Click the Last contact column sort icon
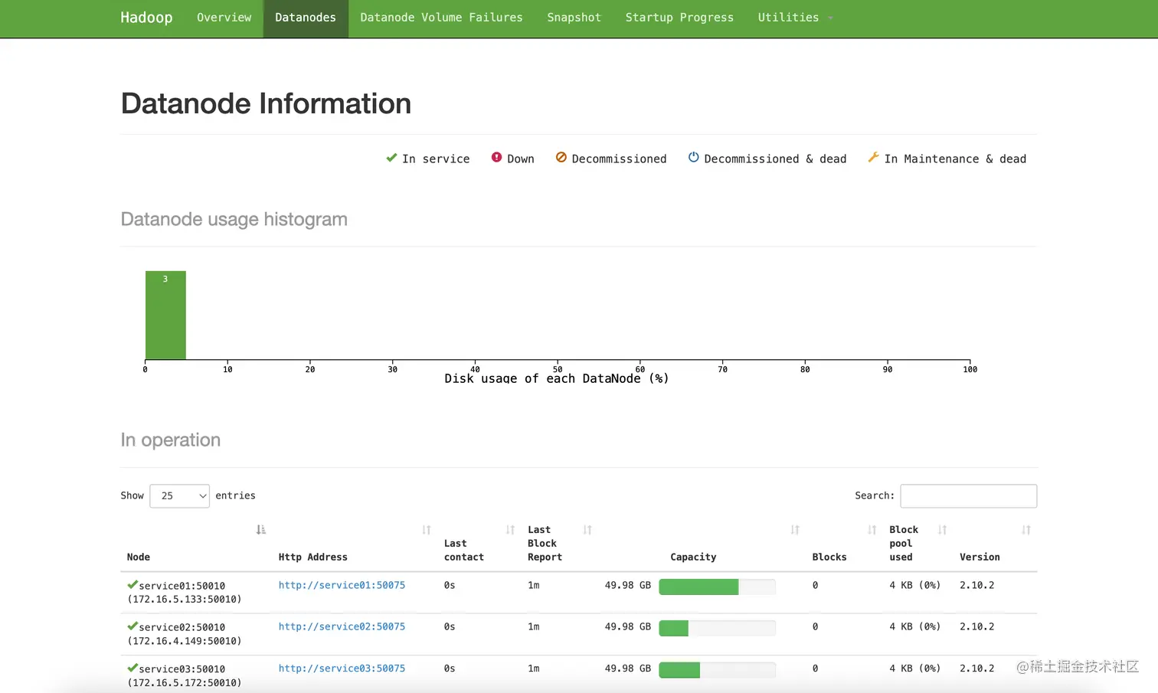The width and height of the screenshot is (1158, 693). pyautogui.click(x=510, y=530)
